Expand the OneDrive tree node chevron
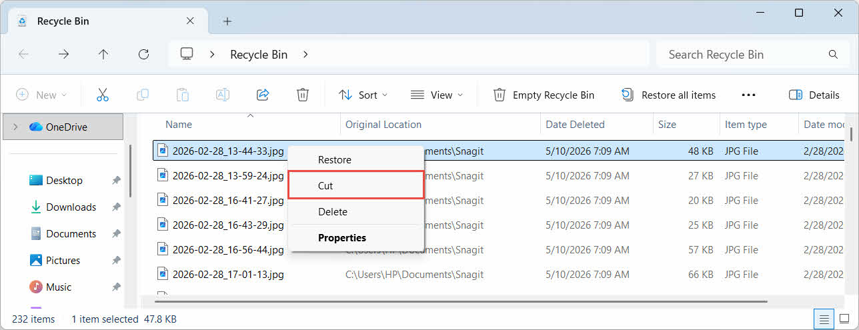Viewport: 859px width, 330px height. click(15, 127)
